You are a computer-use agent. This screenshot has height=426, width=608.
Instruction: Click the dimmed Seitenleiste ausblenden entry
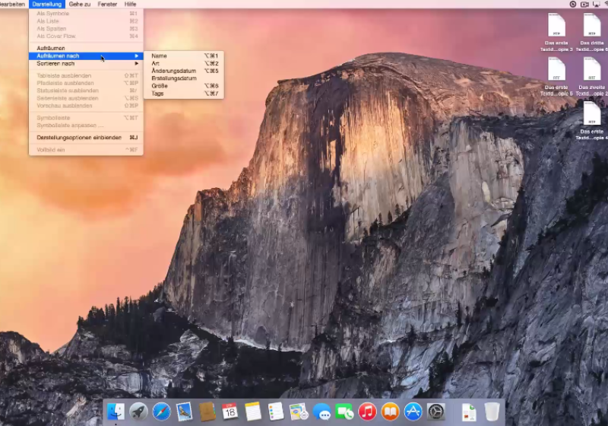[86, 98]
